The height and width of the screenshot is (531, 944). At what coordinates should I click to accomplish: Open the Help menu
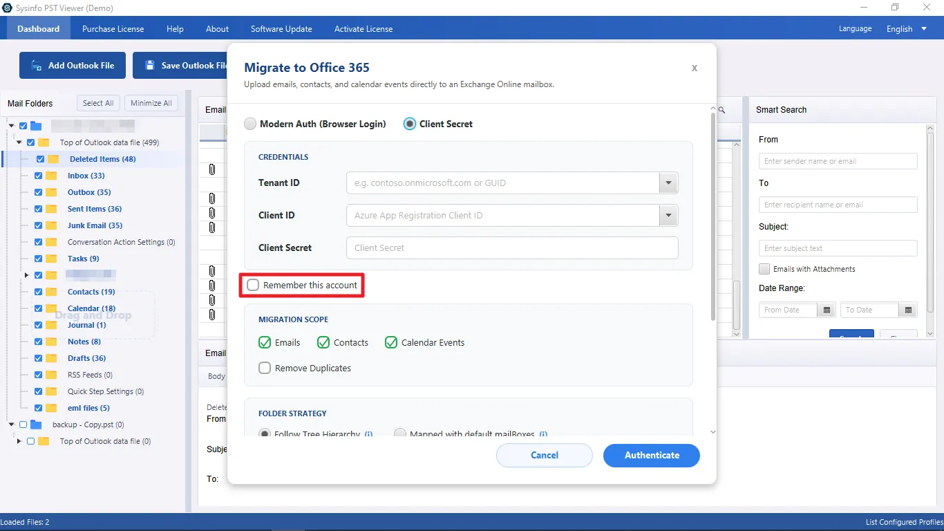click(175, 29)
